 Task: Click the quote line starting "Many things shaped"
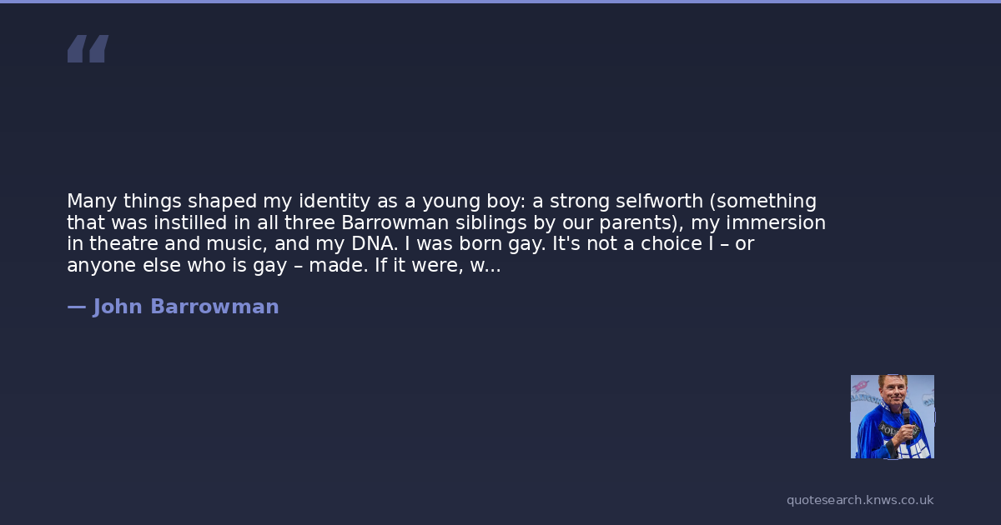pyautogui.click(x=441, y=202)
